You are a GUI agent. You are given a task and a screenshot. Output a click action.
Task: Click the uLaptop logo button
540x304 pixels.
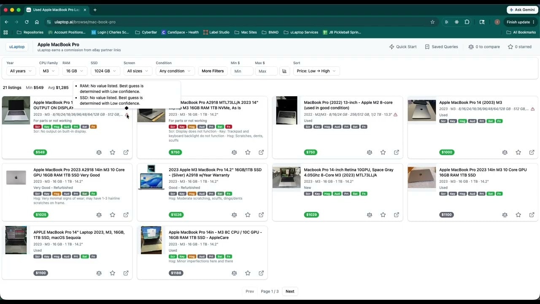pyautogui.click(x=17, y=47)
